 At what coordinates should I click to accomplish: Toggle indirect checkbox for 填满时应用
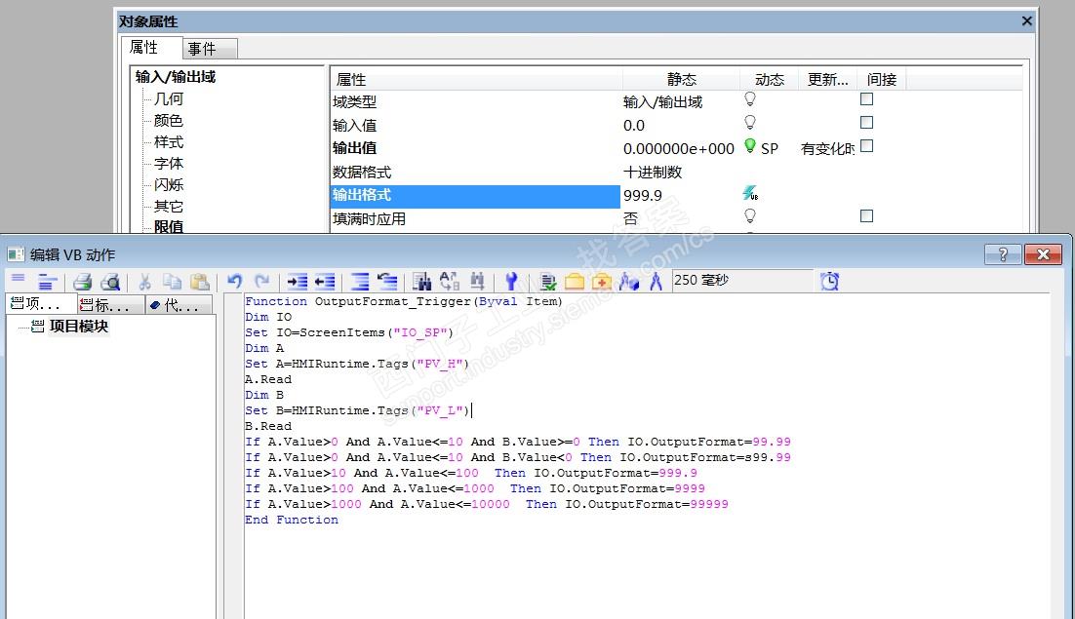(x=866, y=216)
